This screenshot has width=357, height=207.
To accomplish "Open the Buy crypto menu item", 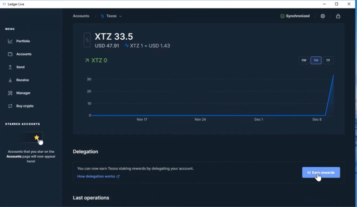I will click(25, 106).
